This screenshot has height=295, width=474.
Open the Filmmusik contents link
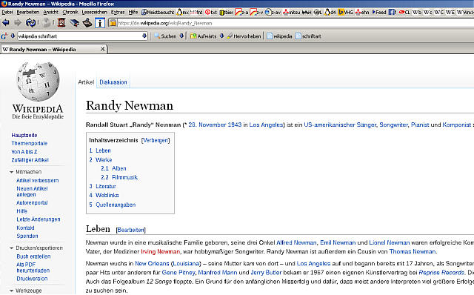(x=124, y=177)
